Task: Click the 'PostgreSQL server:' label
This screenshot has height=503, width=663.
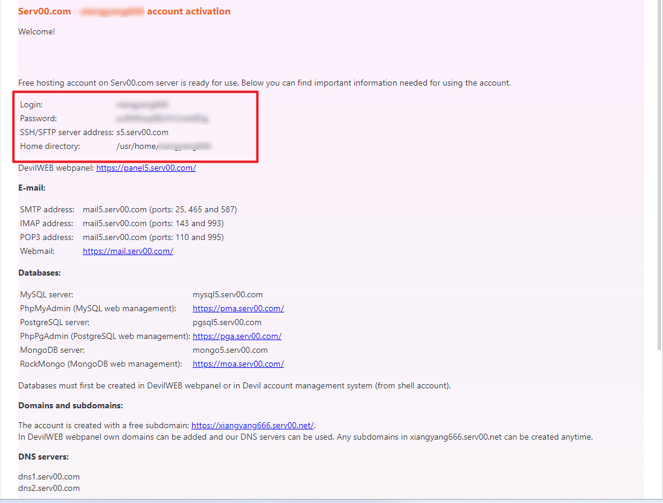Action: 54,323
